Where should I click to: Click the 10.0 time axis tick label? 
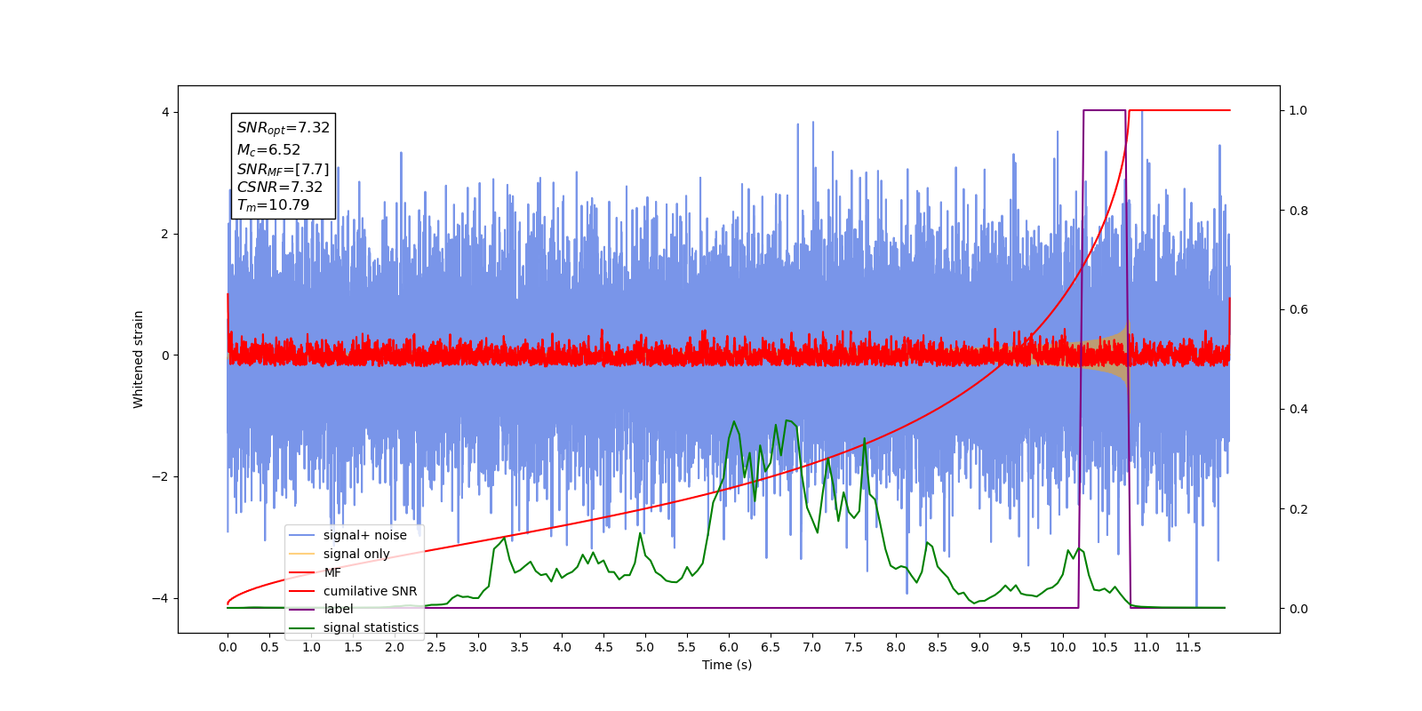(1063, 647)
